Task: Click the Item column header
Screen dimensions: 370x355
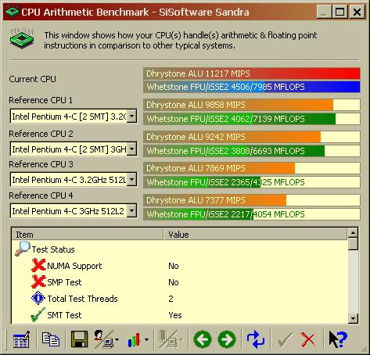Action: tap(88, 235)
